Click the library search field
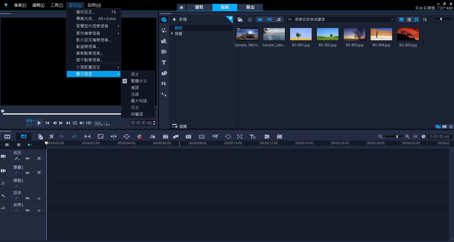The image size is (454, 242). (x=340, y=20)
